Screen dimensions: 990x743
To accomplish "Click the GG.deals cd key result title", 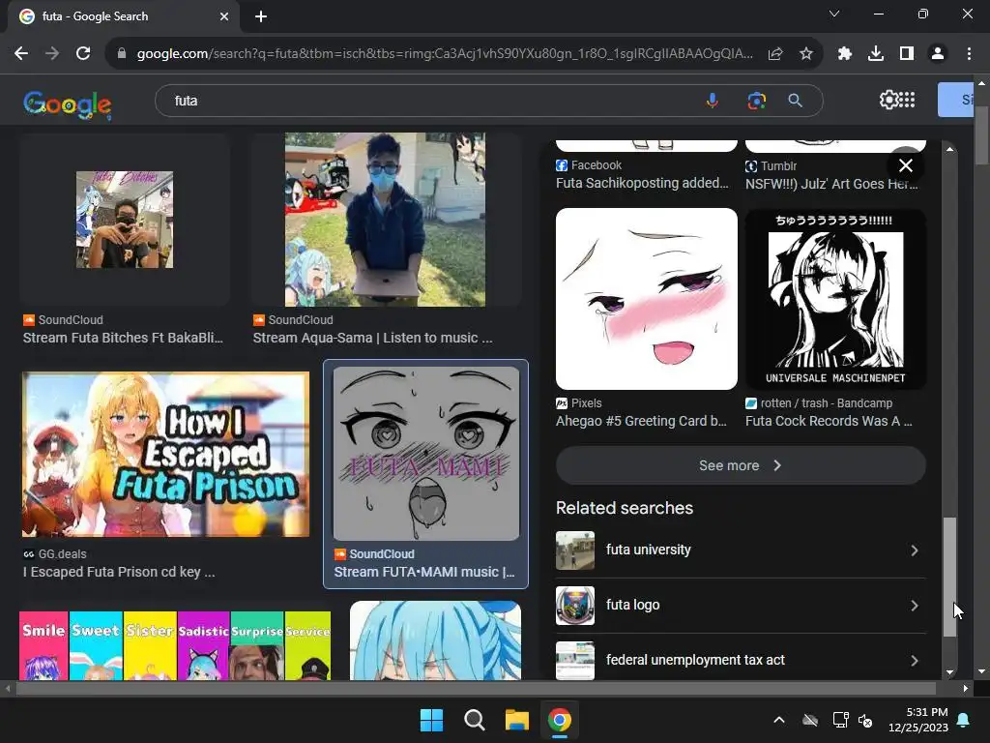I will point(119,572).
